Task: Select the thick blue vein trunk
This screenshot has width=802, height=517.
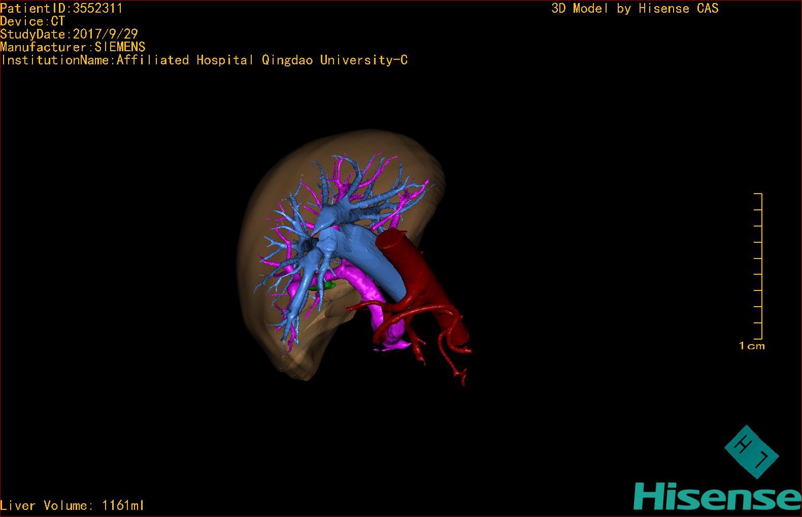Action: 371,253
